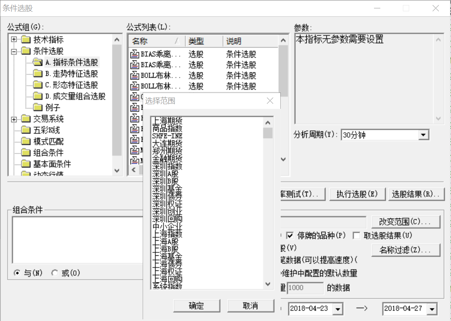Click the D.成交量组合选股 folder icon
Screen dimensions: 451x321
click(38, 96)
